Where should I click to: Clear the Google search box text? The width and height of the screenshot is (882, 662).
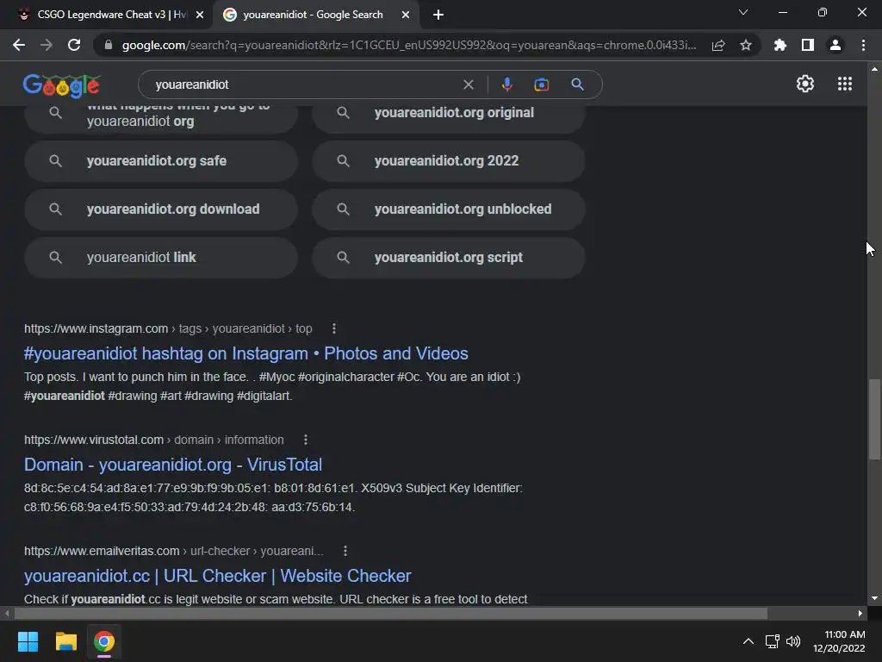click(x=468, y=84)
